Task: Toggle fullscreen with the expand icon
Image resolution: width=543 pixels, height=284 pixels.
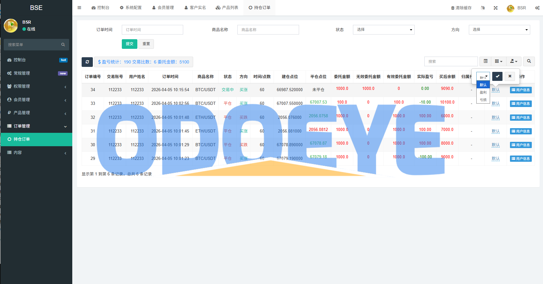Action: pyautogui.click(x=496, y=8)
